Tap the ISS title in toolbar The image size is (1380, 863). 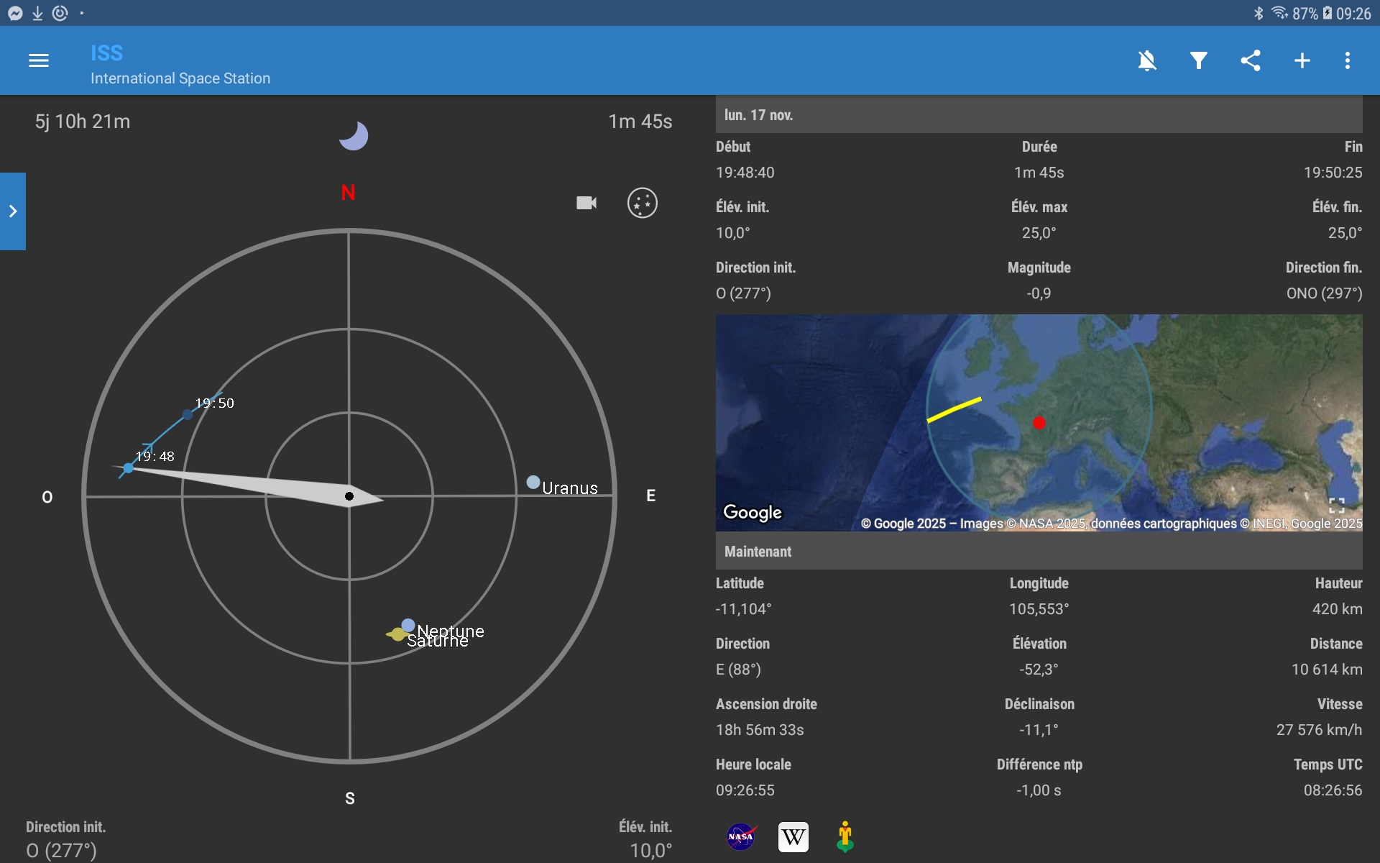pos(106,52)
